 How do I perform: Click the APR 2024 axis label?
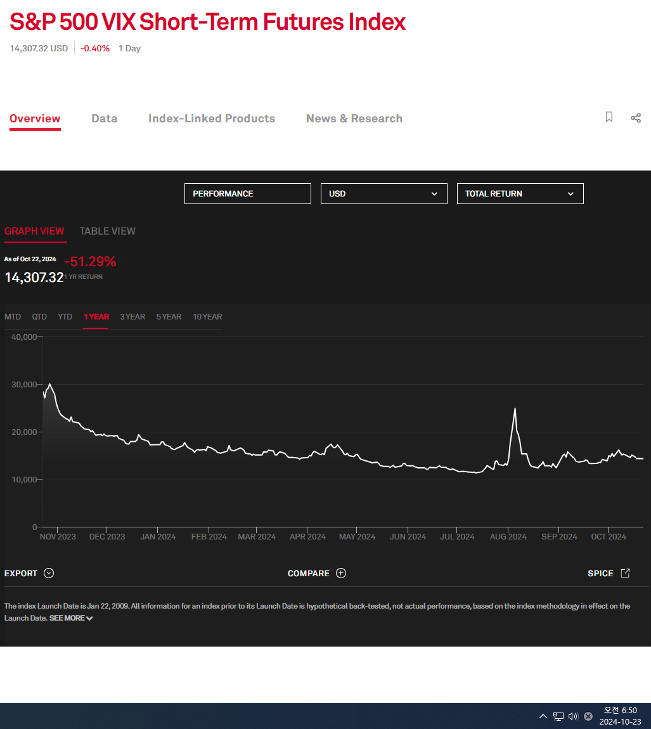307,536
